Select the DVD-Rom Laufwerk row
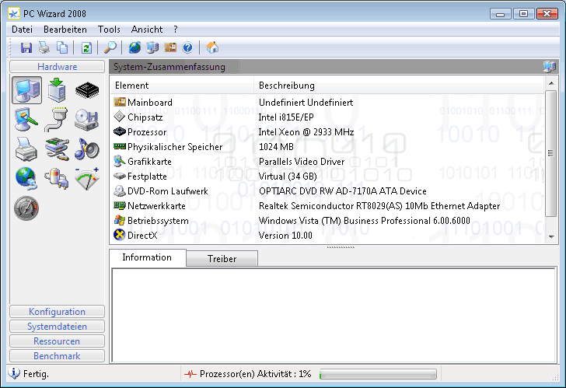 [x=327, y=191]
